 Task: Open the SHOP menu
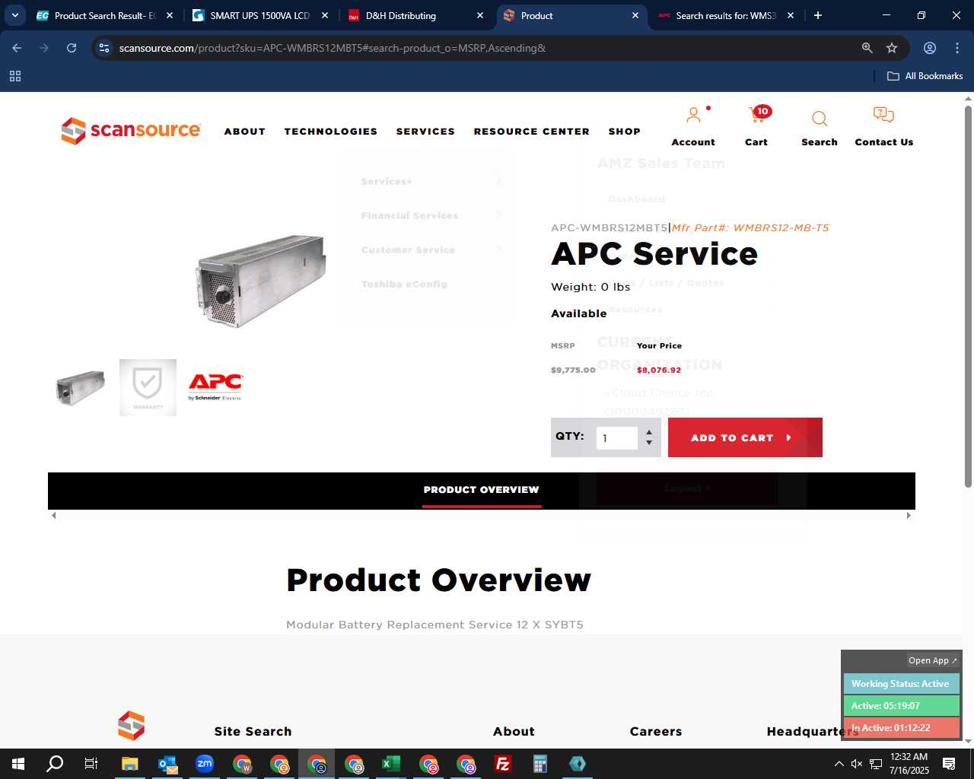625,132
